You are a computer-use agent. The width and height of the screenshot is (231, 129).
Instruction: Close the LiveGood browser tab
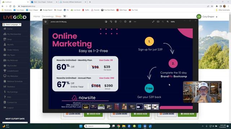coord(28,2)
